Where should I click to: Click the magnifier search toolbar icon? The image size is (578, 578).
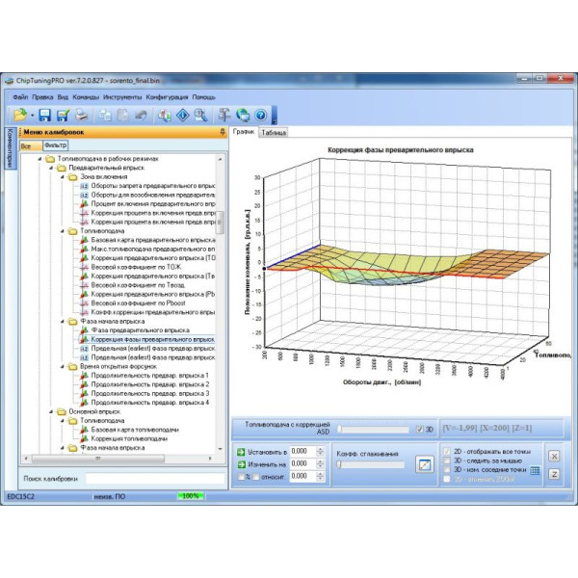tap(200, 115)
